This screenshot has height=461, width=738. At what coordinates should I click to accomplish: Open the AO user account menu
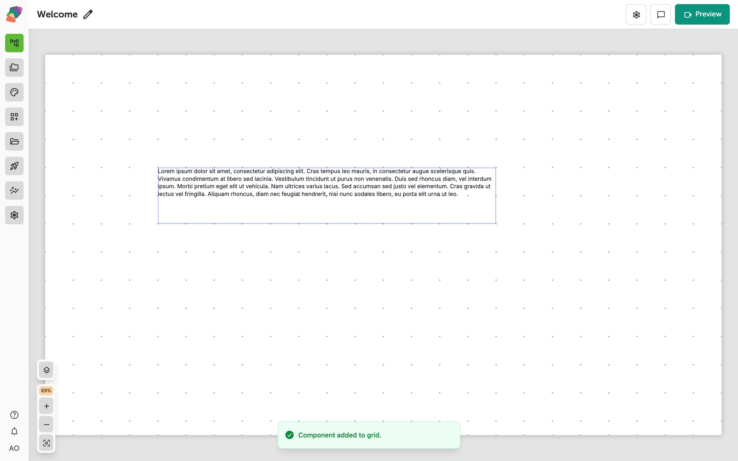(14, 448)
